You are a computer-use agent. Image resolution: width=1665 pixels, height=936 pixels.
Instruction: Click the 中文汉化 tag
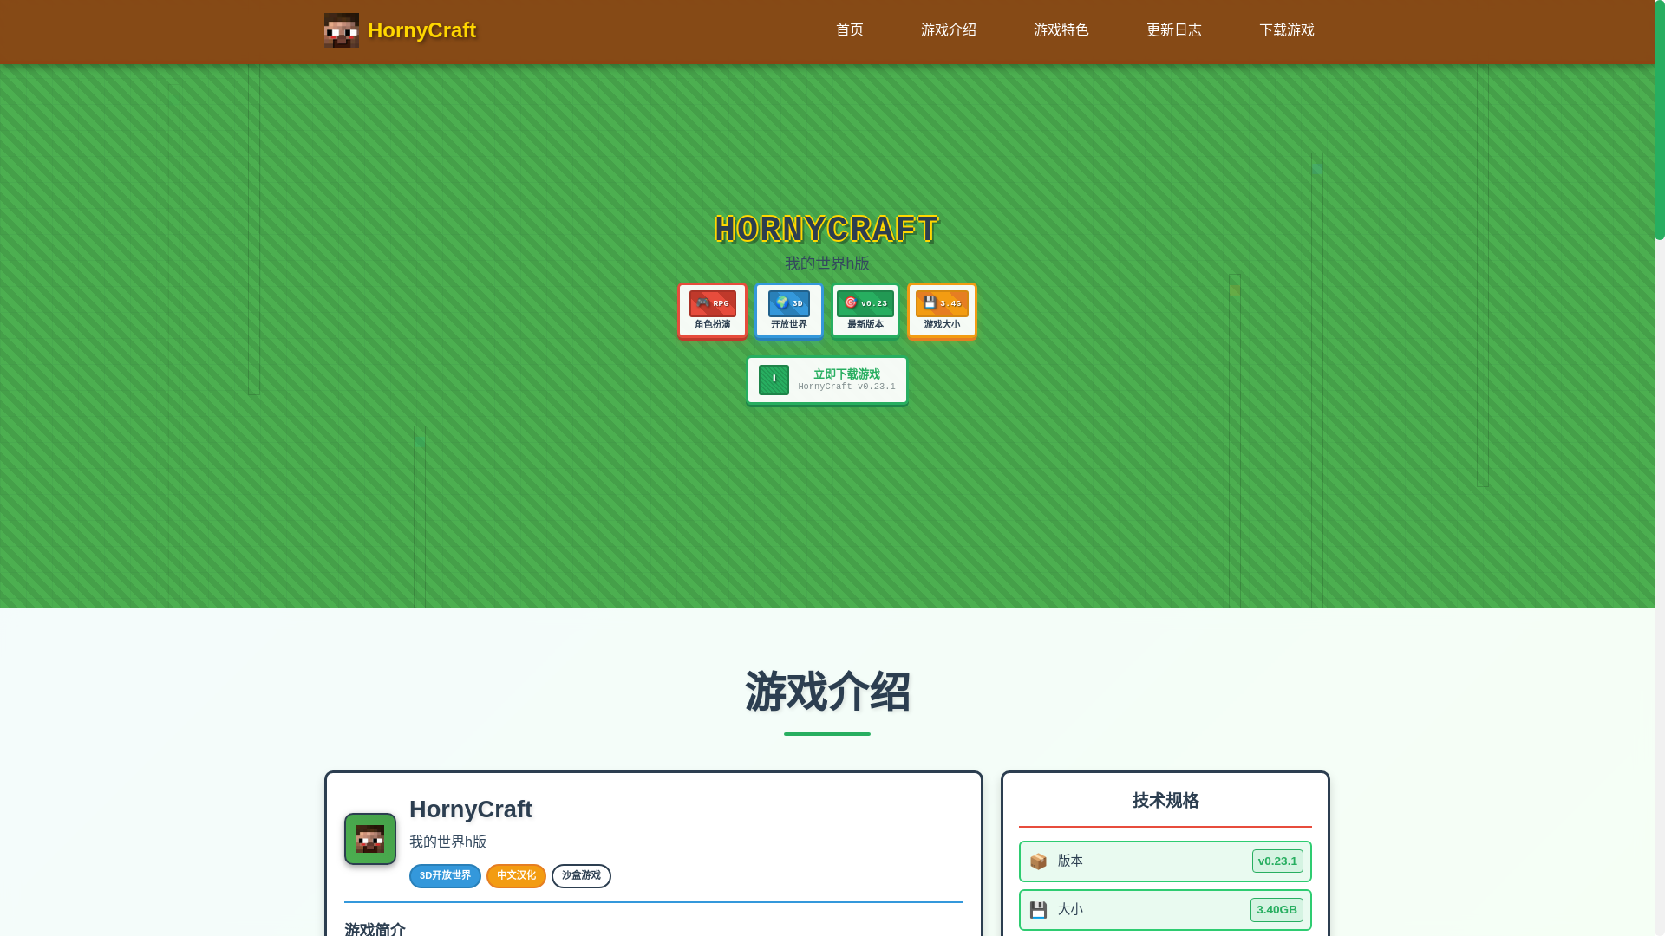pyautogui.click(x=516, y=876)
